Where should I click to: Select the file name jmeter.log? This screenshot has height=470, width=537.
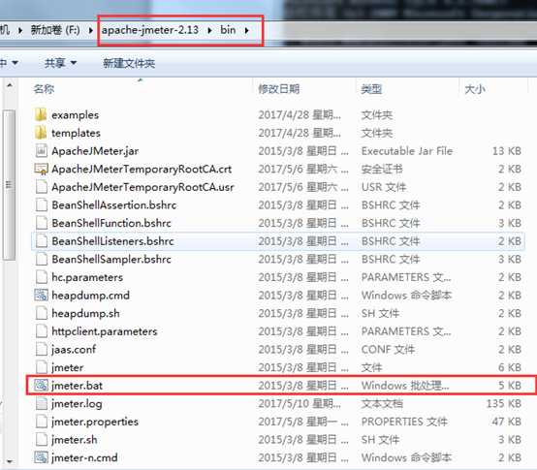[77, 404]
